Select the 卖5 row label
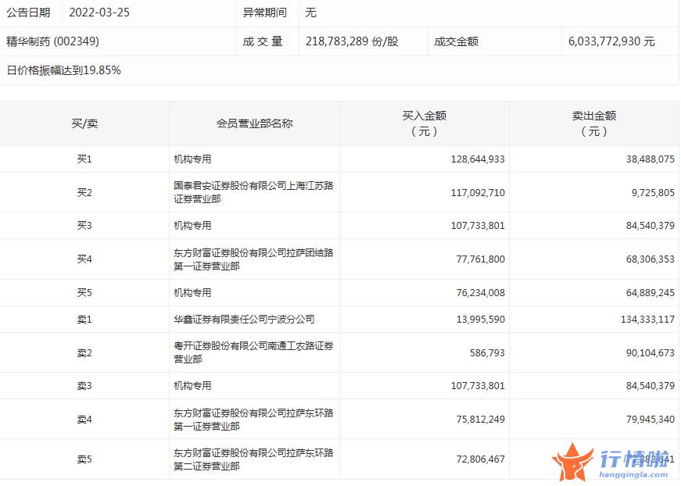Viewport: 681px width, 486px height. pos(84,459)
